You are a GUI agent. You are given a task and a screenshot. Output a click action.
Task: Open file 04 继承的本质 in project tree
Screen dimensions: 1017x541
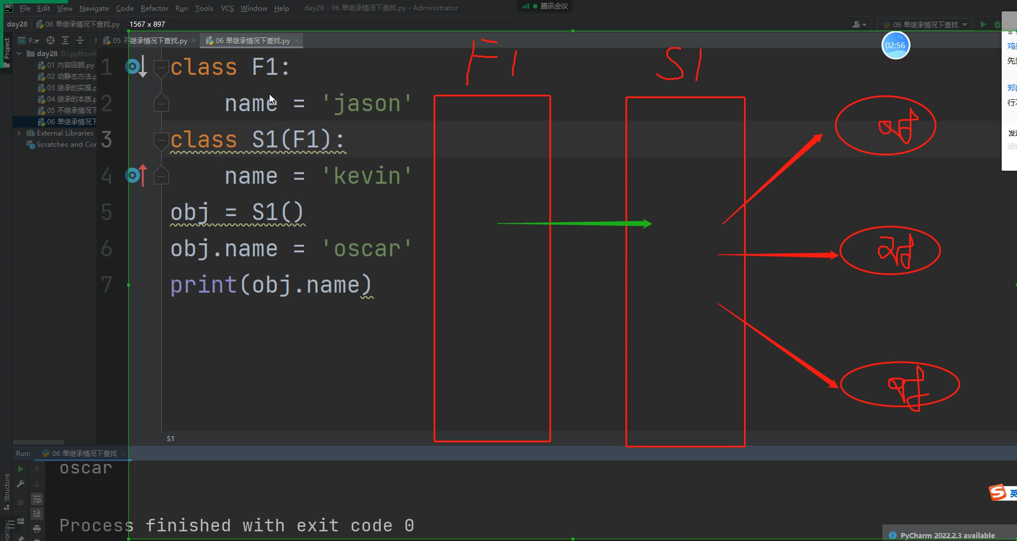point(66,99)
